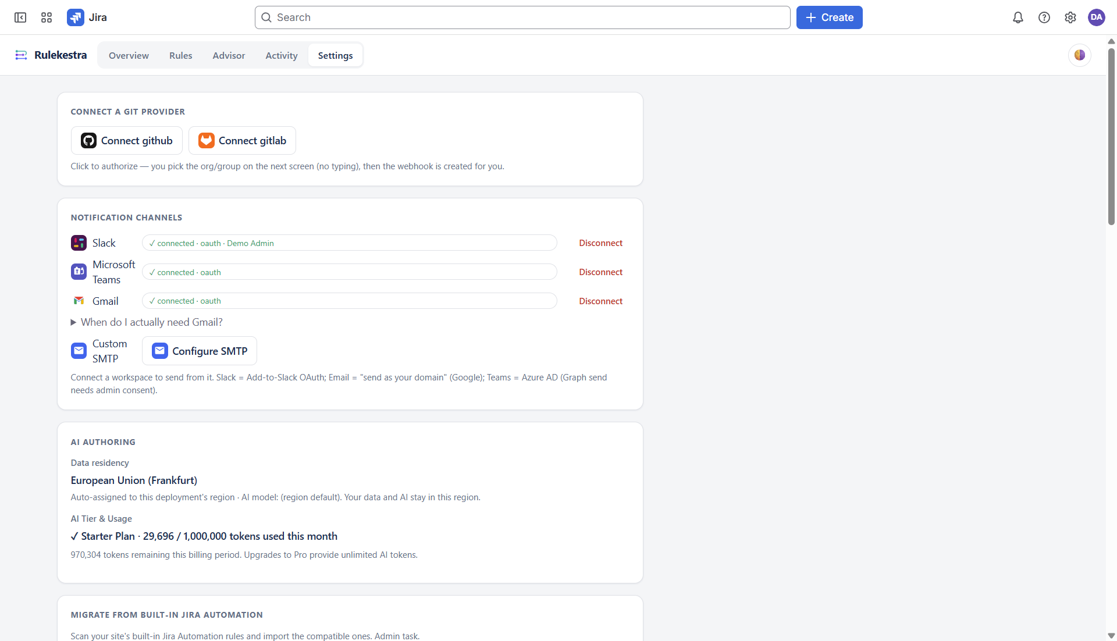Click the Microsoft Teams icon
This screenshot has width=1117, height=641.
(x=79, y=272)
